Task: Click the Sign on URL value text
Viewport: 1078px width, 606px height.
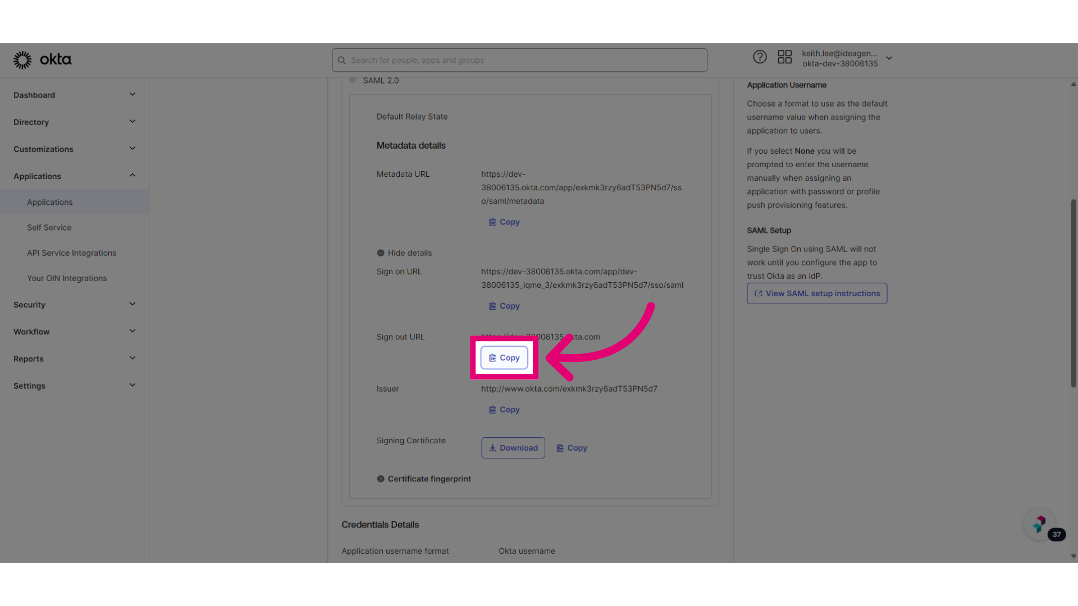Action: 582,278
